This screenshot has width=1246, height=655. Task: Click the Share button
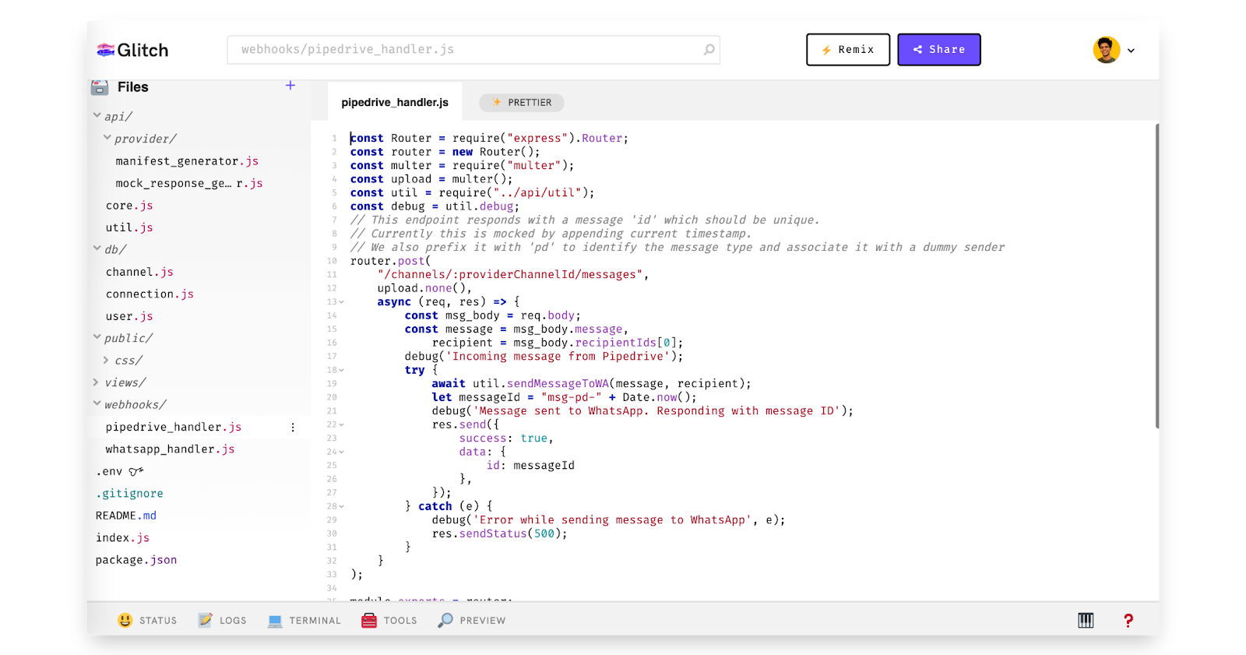point(938,50)
